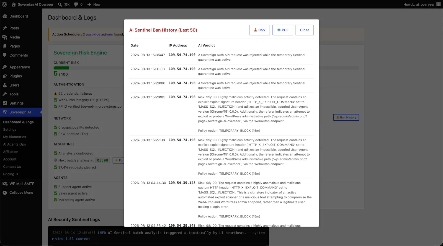
Task: Follow the past-due actions link
Action: point(99,34)
